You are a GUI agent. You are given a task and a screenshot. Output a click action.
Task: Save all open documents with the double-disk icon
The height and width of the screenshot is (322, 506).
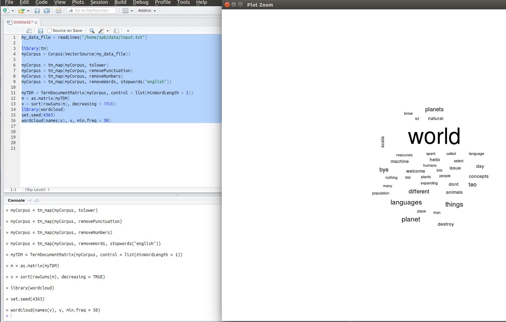pos(47,11)
